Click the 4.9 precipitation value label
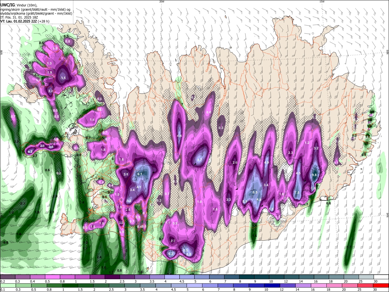The image size is (389, 292). (267, 163)
